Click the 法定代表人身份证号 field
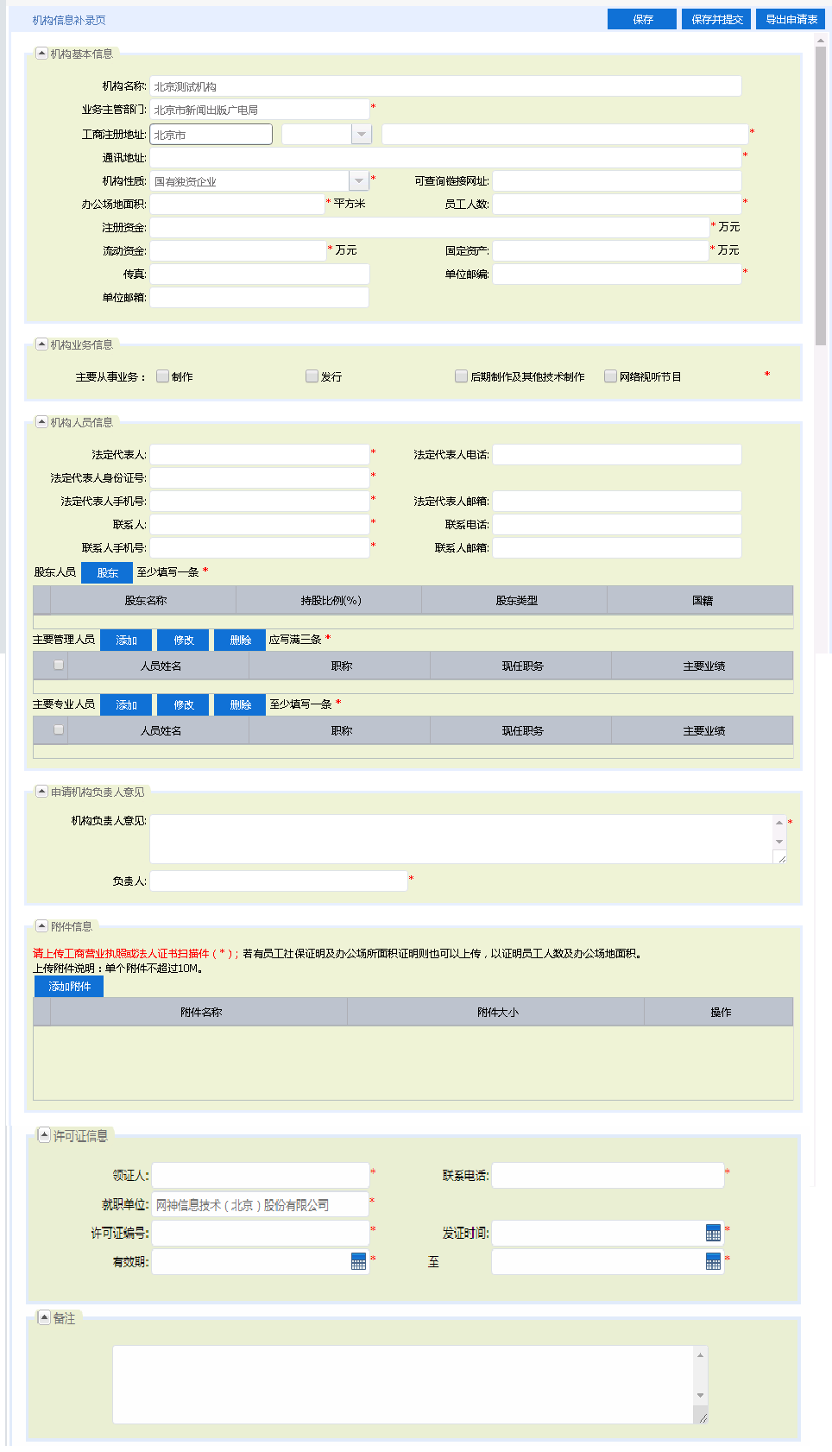Image resolution: width=832 pixels, height=1452 pixels. (260, 477)
